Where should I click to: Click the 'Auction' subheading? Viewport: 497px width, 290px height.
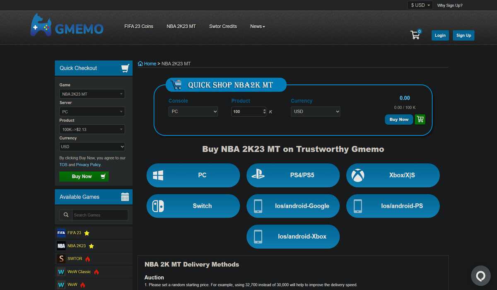tap(154, 278)
